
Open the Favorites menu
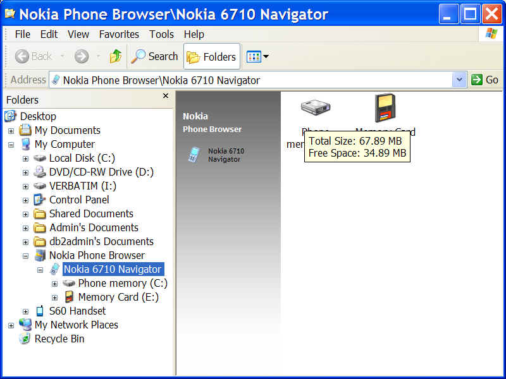click(x=119, y=34)
